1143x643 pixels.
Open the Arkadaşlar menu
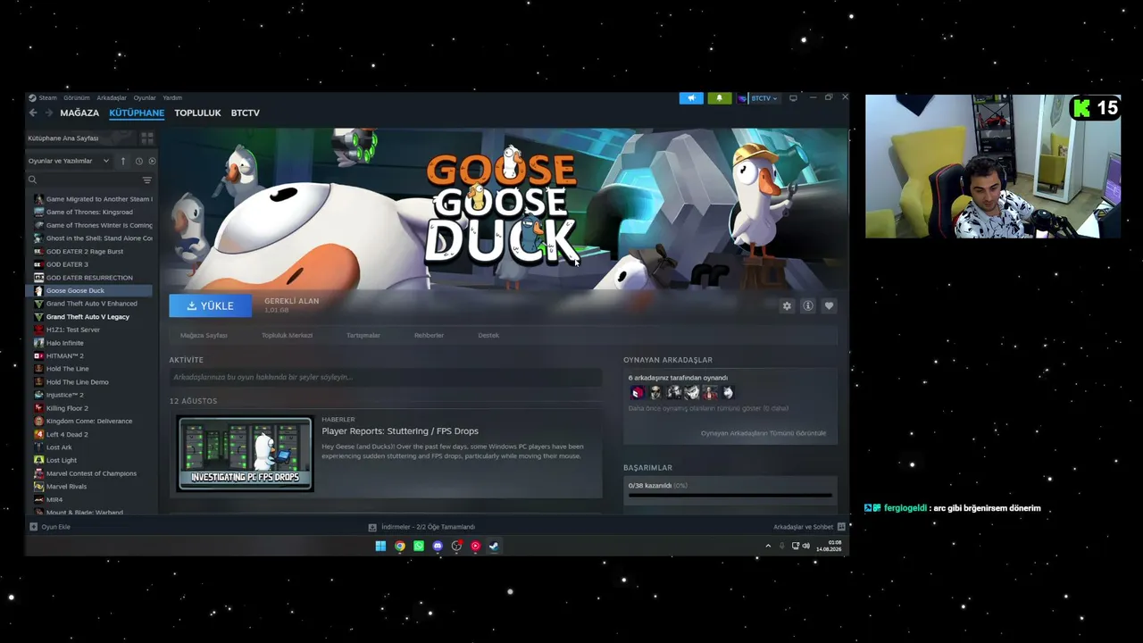[x=112, y=98]
